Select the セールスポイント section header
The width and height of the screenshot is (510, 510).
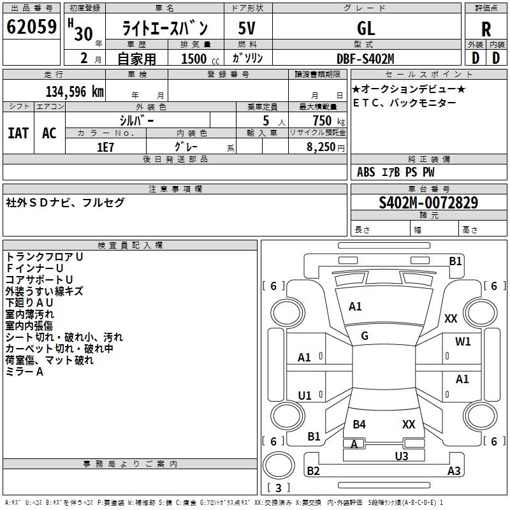[x=428, y=74]
